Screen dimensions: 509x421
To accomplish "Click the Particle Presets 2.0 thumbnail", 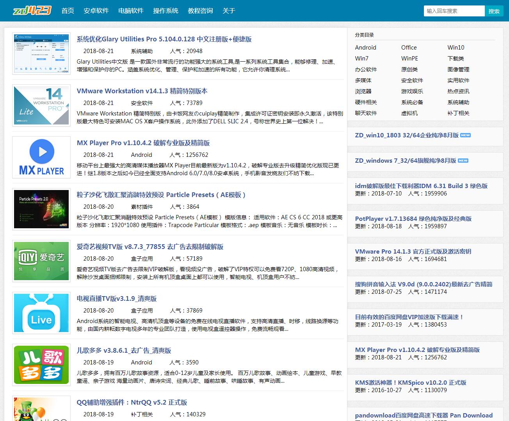I will coord(41,209).
